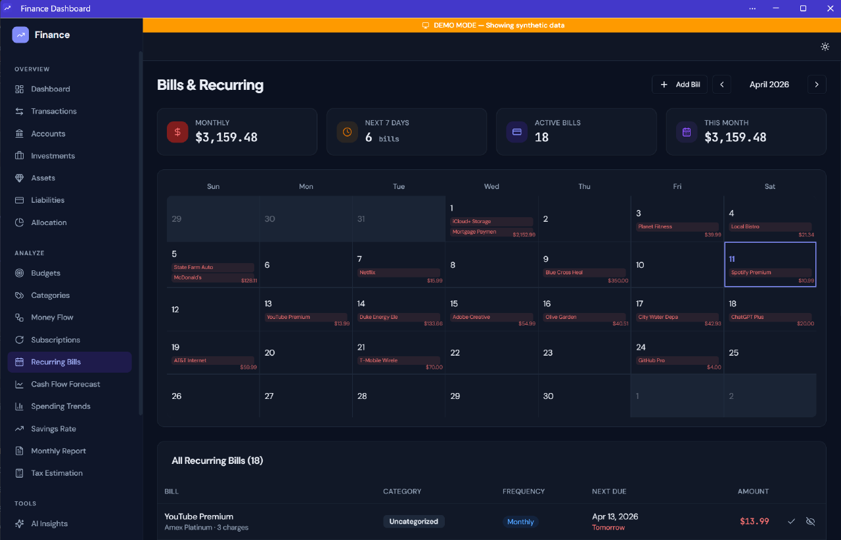Click the red dollar Monthly card icon
This screenshot has width=841, height=540.
[177, 132]
